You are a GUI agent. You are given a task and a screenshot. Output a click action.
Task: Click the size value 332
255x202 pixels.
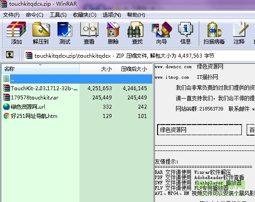tap(108, 107)
